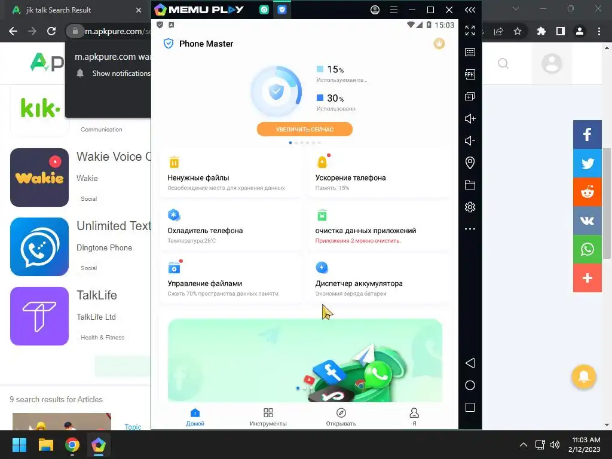Open the MEmu hamburger menu
Image resolution: width=612 pixels, height=459 pixels.
(394, 10)
